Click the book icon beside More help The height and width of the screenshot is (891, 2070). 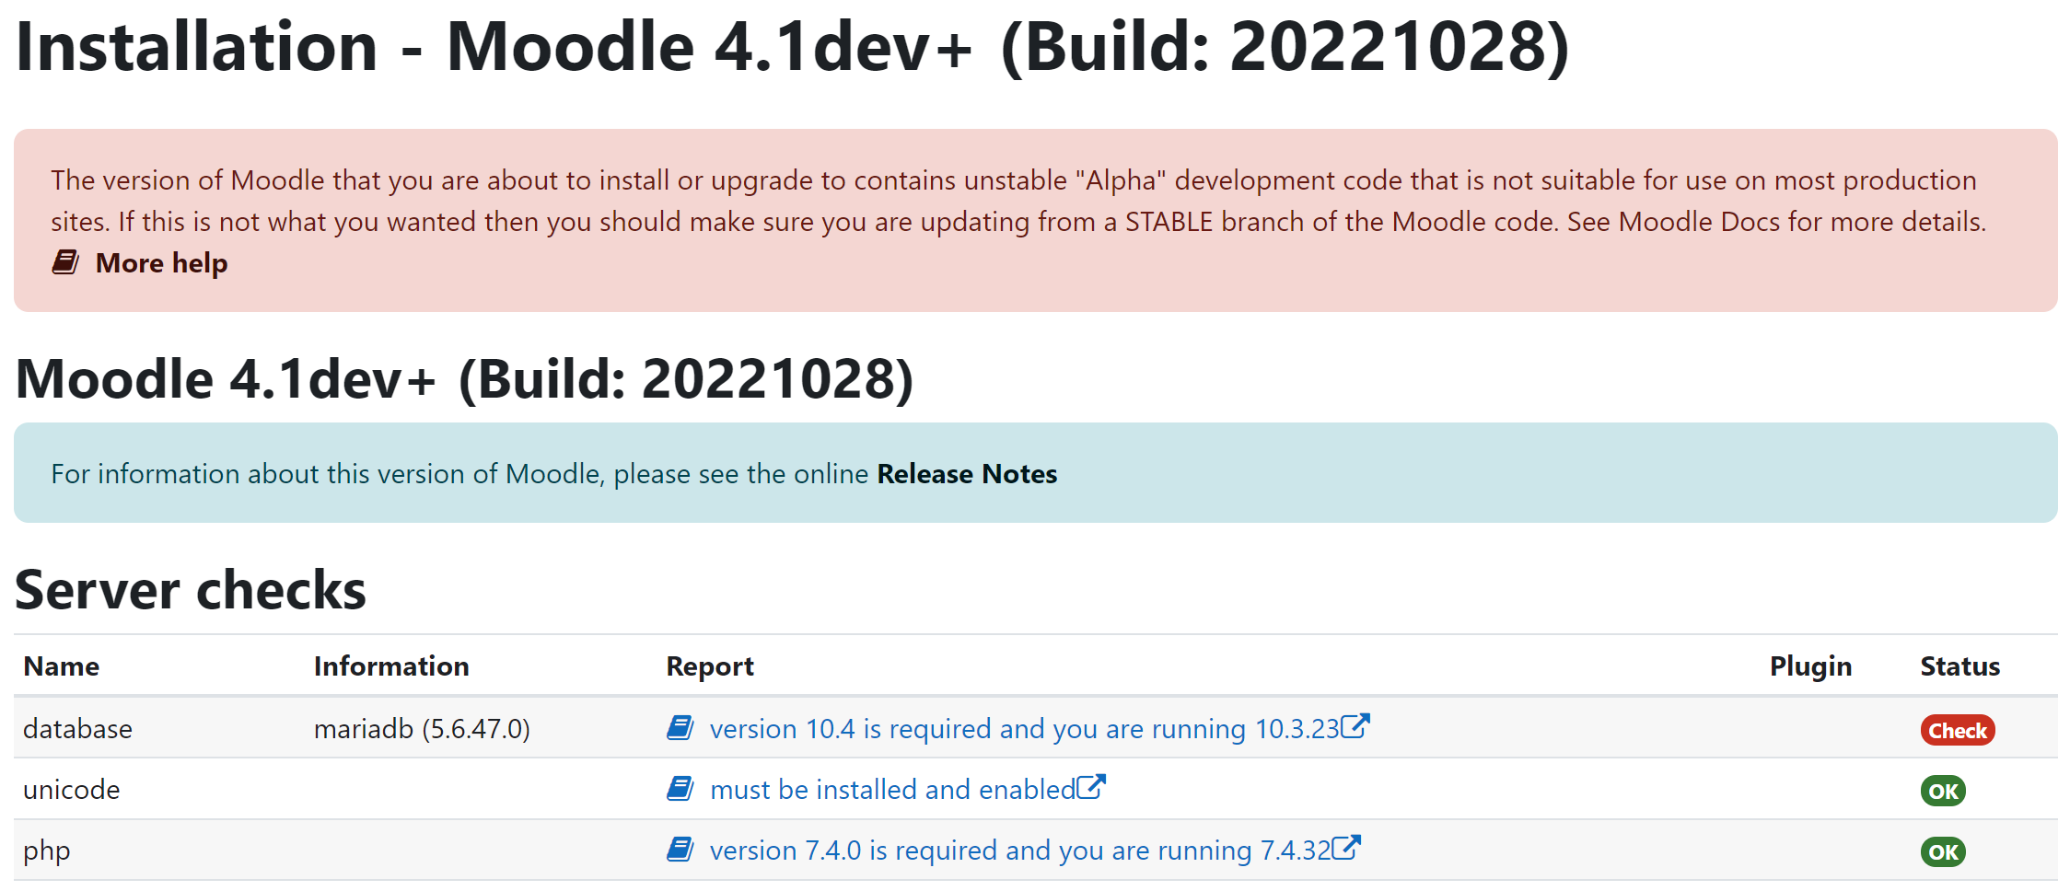pyautogui.click(x=65, y=262)
